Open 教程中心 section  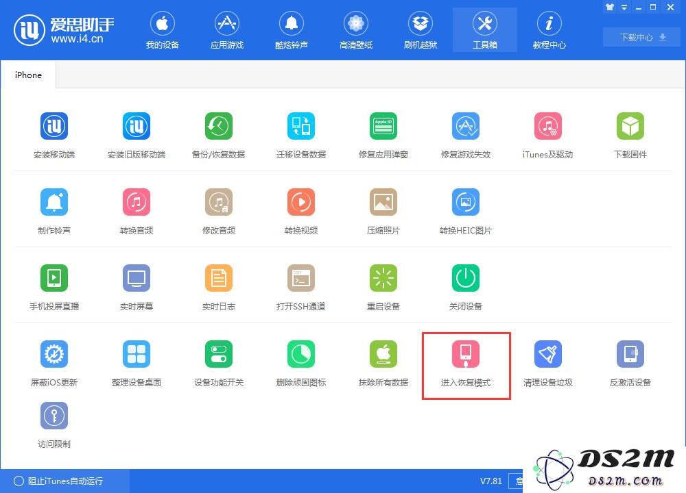(x=549, y=30)
